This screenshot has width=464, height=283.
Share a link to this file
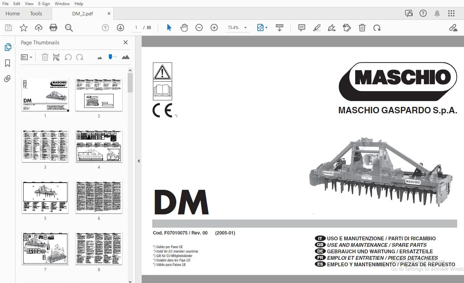click(x=453, y=28)
